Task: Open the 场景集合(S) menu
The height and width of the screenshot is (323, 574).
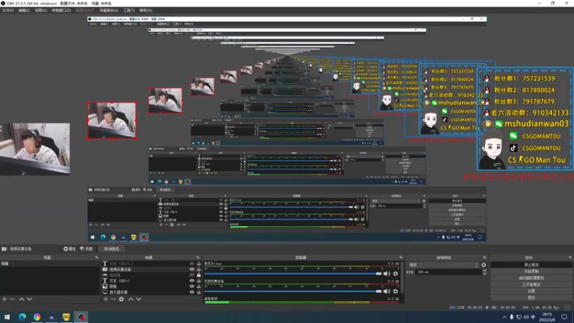Action: (x=109, y=10)
